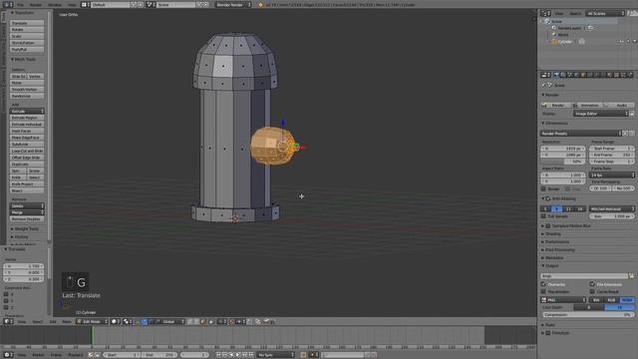The height and width of the screenshot is (359, 638).
Task: Jump to the timeline start frame
Action: tap(218, 355)
